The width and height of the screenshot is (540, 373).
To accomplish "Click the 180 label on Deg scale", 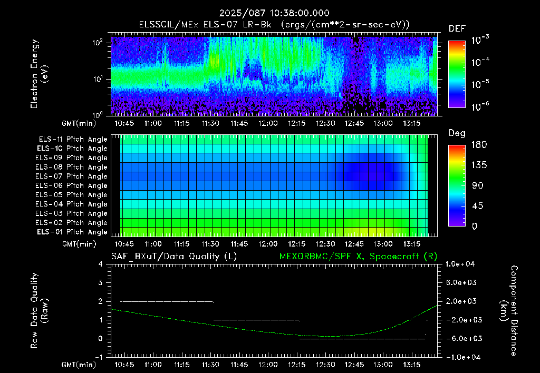I will click(479, 145).
